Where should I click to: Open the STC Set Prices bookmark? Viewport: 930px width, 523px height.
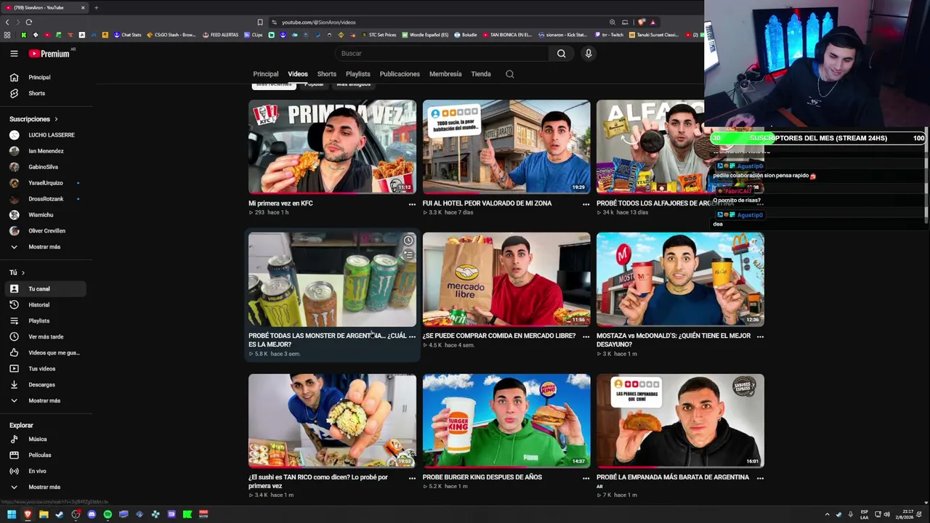(x=379, y=35)
